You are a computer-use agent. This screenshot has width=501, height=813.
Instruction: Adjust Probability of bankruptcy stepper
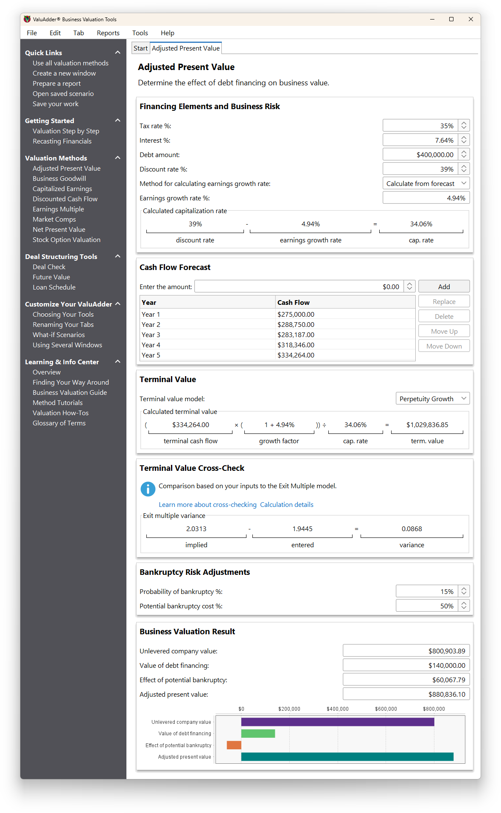pos(464,591)
